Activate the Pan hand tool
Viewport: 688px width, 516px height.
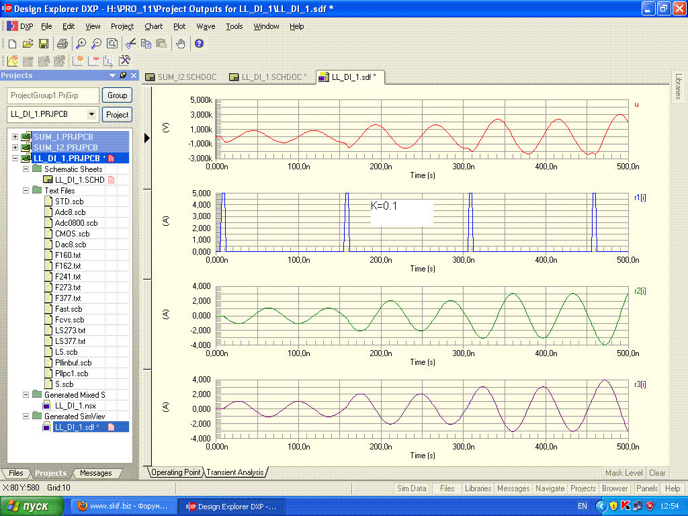(180, 44)
